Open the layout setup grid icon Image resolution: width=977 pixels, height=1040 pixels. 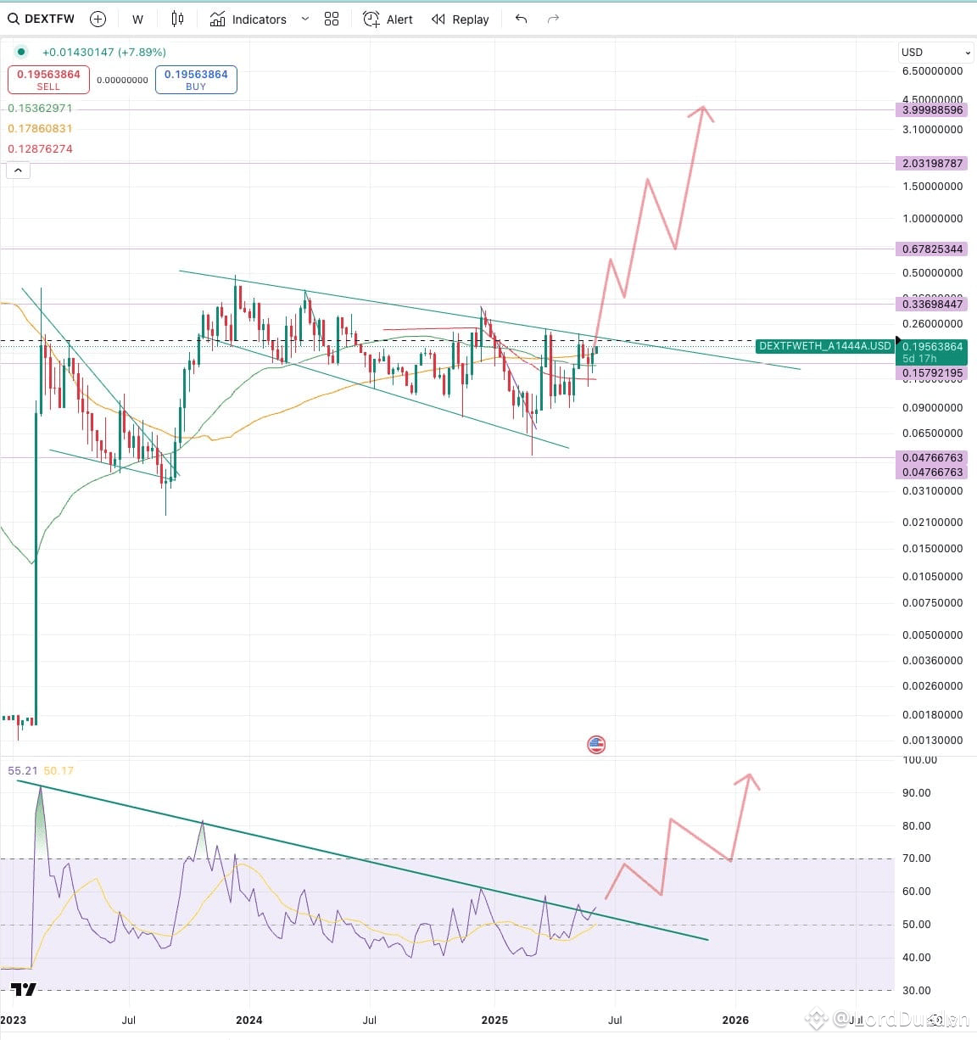(x=332, y=19)
